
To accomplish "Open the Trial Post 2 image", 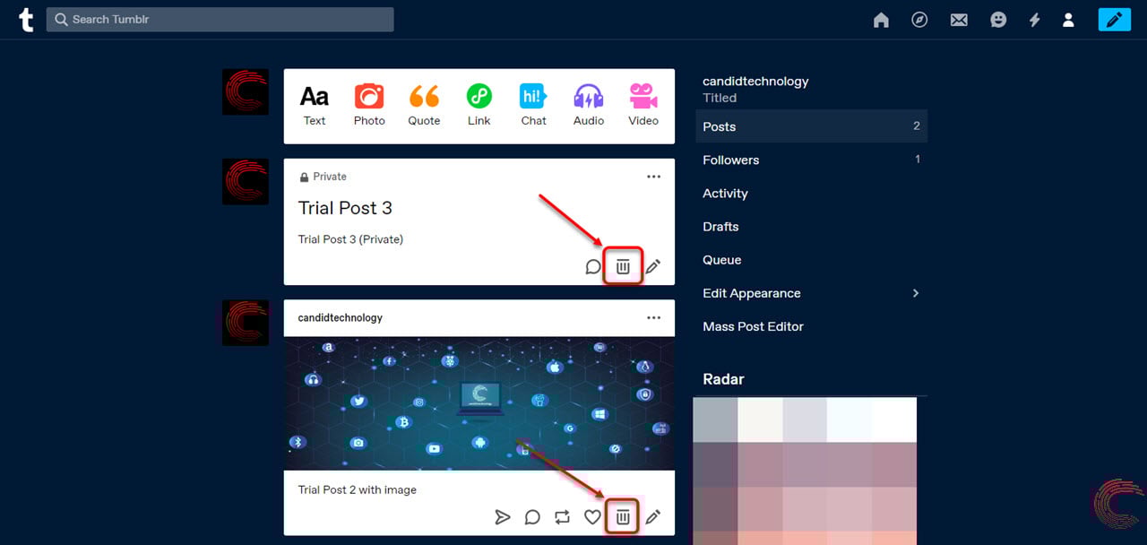I will [479, 403].
